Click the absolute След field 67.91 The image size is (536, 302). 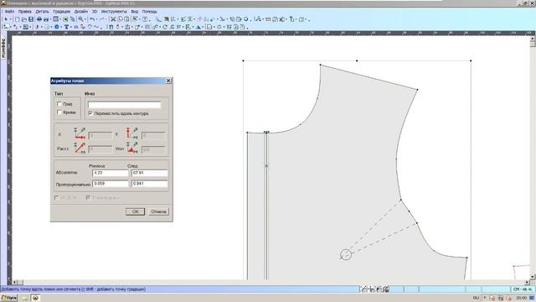coord(150,173)
